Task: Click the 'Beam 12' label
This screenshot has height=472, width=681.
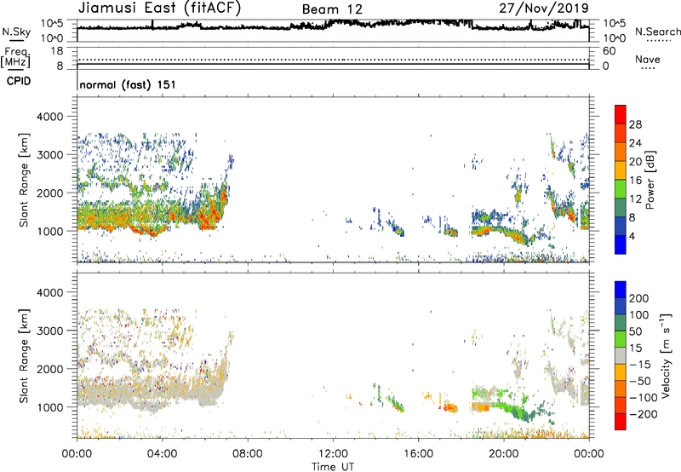Action: pos(332,9)
